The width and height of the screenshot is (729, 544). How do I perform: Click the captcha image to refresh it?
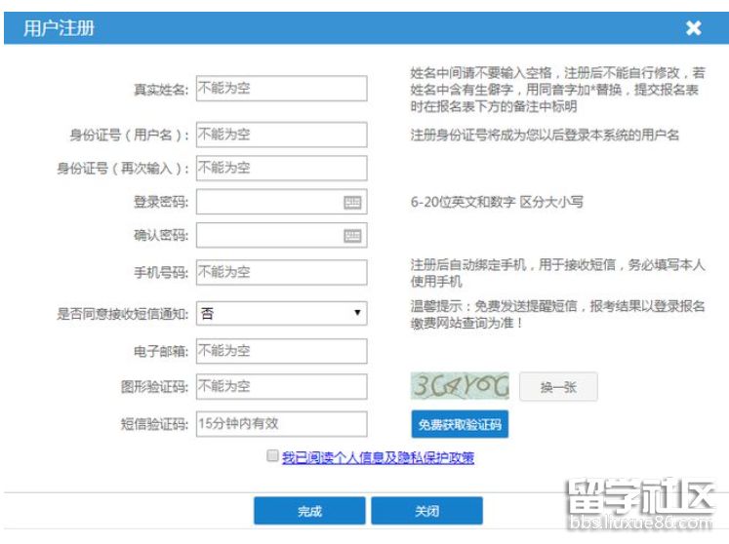coord(461,387)
